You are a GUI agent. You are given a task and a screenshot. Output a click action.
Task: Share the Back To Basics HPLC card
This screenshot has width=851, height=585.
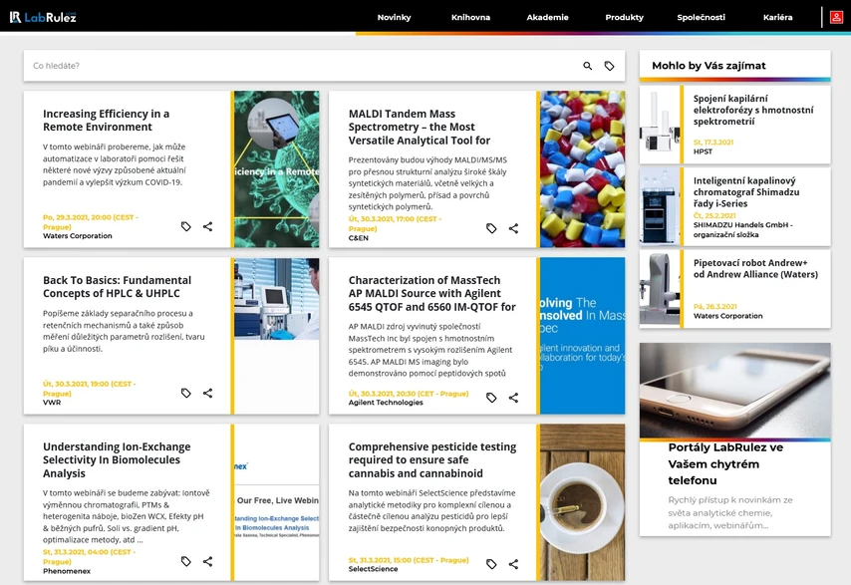click(207, 393)
